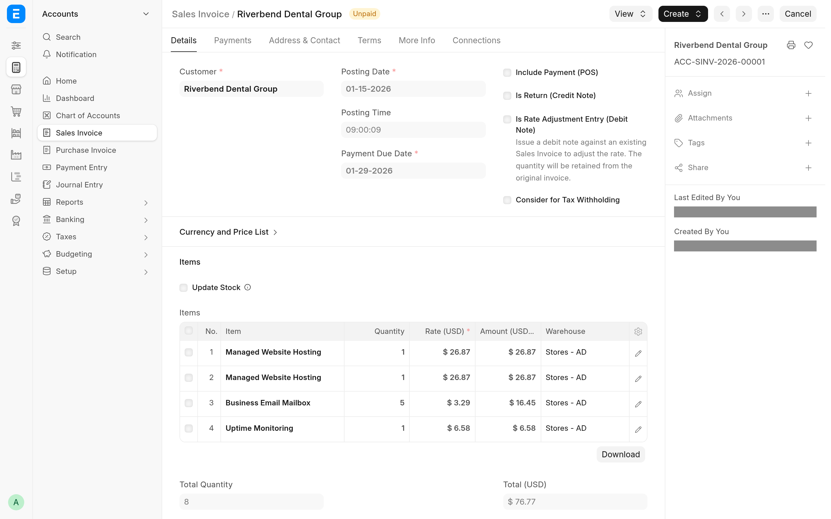
Task: Click the Share plus icon
Action: coord(808,168)
